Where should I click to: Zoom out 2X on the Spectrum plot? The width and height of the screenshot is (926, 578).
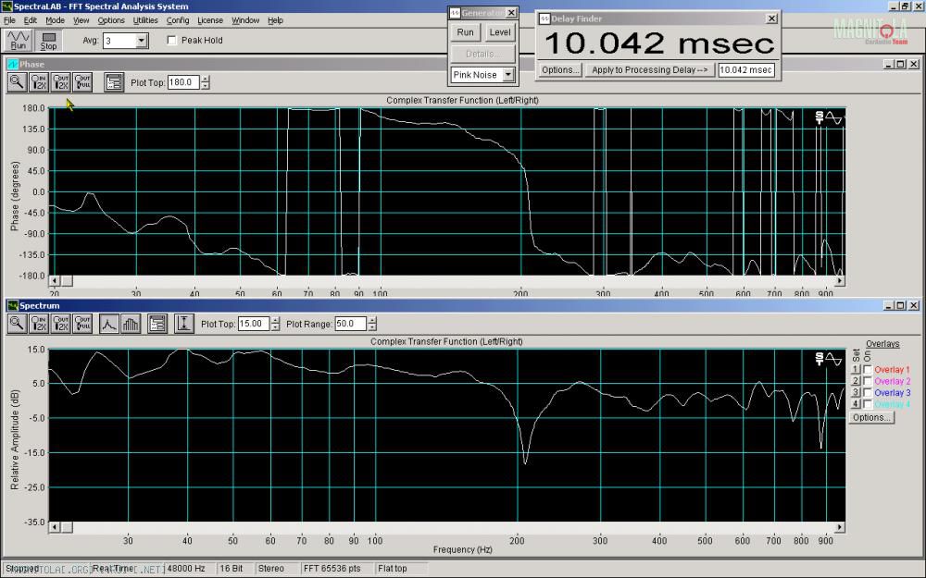pyautogui.click(x=61, y=323)
